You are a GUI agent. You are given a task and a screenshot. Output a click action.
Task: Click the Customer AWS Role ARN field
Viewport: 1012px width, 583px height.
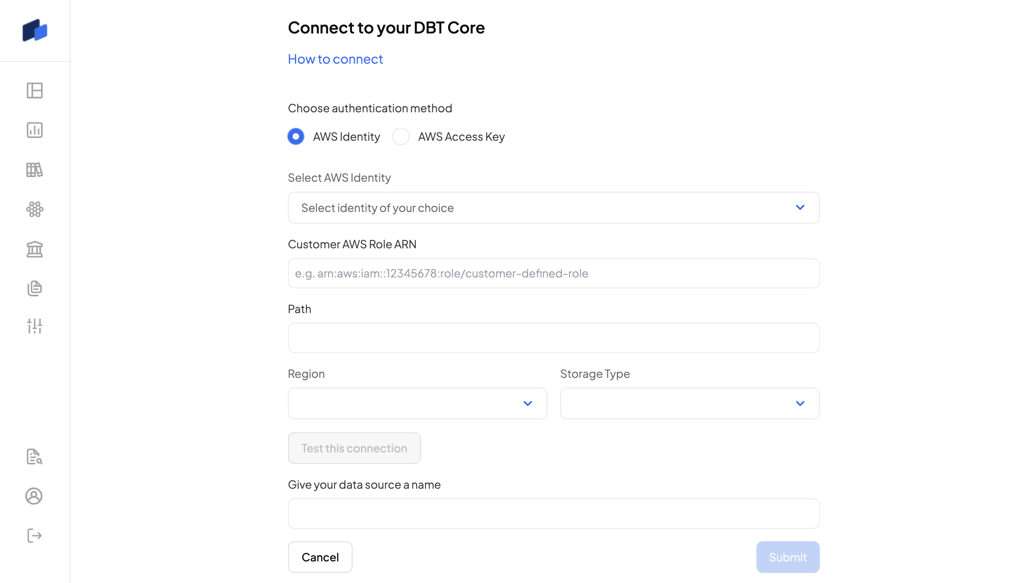553,274
